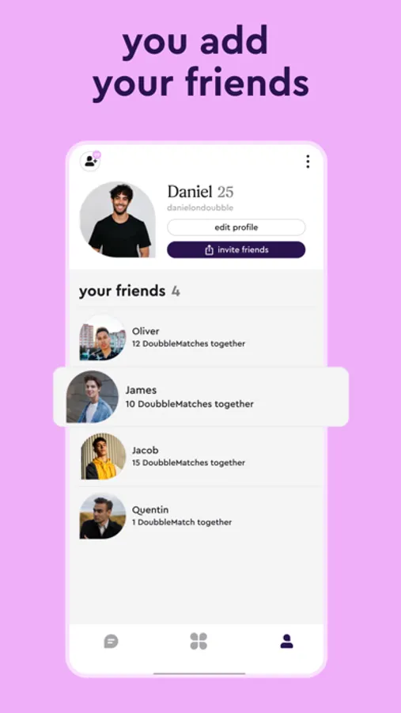Viewport: 401px width, 713px height.
Task: Click the edit profile button
Action: (x=236, y=227)
